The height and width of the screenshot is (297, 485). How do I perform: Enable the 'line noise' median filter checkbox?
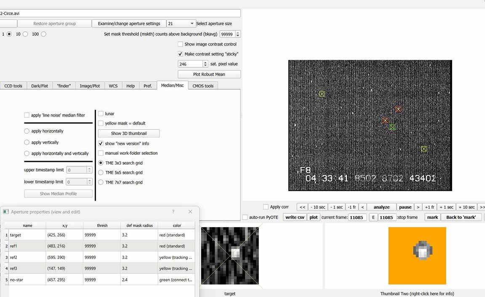[x=27, y=115]
